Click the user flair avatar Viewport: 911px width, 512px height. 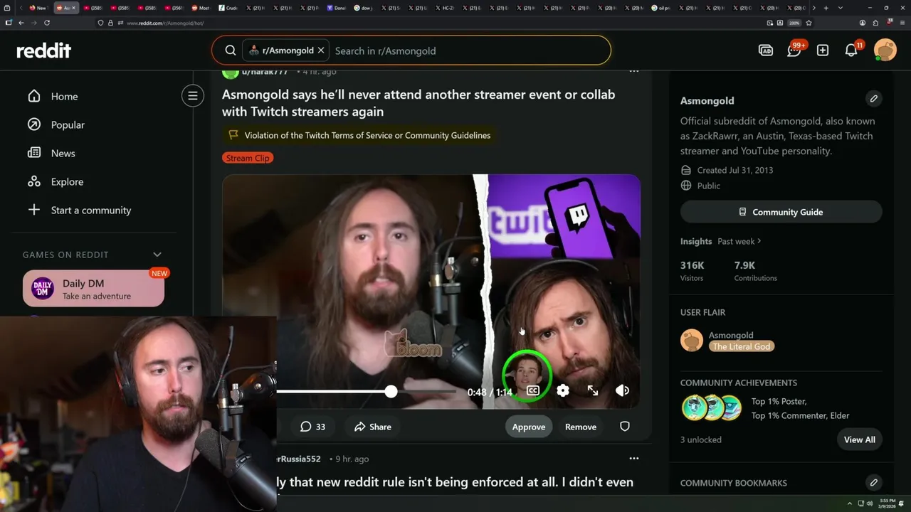coord(692,341)
